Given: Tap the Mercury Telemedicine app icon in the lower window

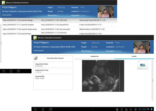Looking at the screenshot, I should point(35,38).
